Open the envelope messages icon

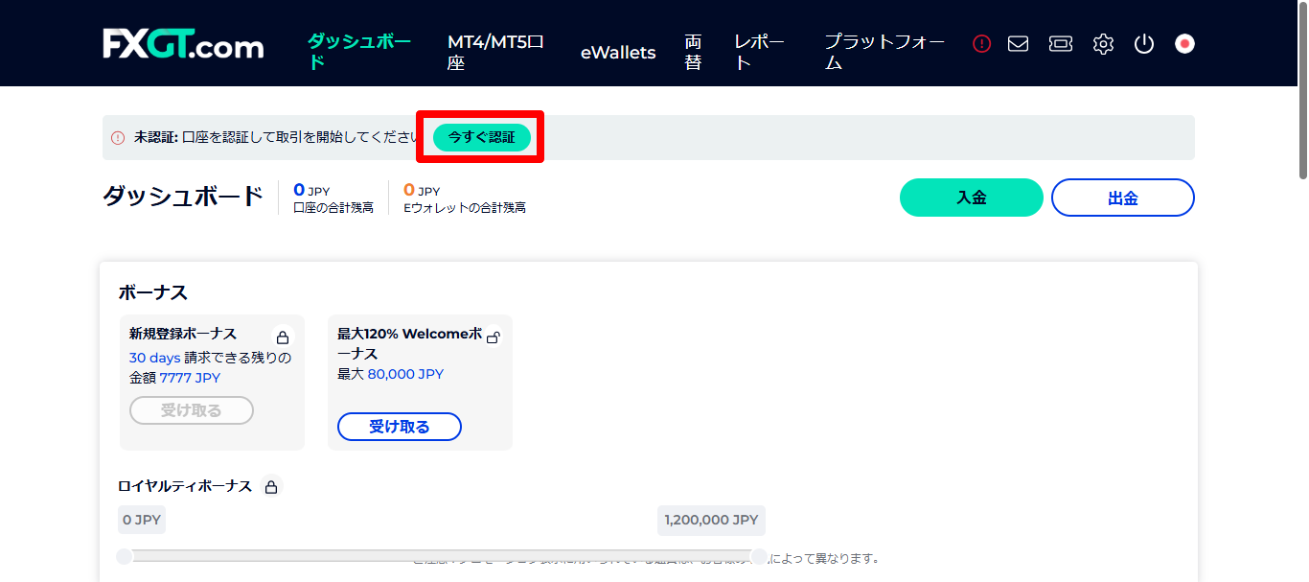click(1018, 43)
